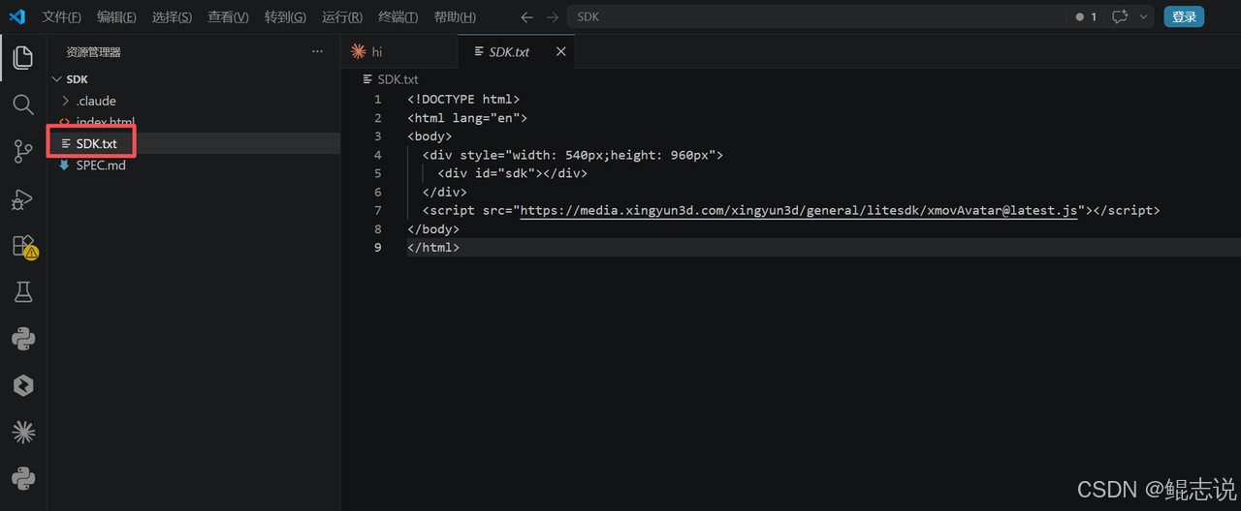Click the closing </html> tag line

433,247
